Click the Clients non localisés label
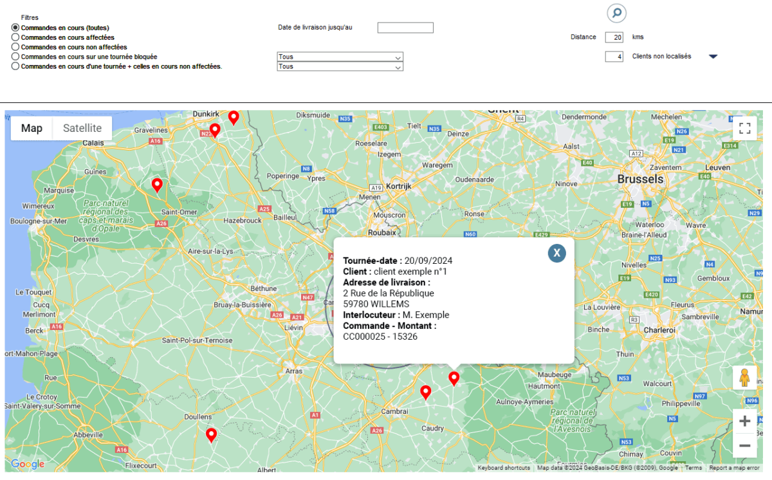The width and height of the screenshot is (772, 480). (661, 57)
